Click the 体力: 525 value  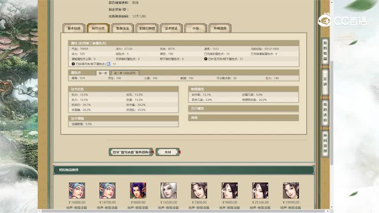tap(78, 54)
